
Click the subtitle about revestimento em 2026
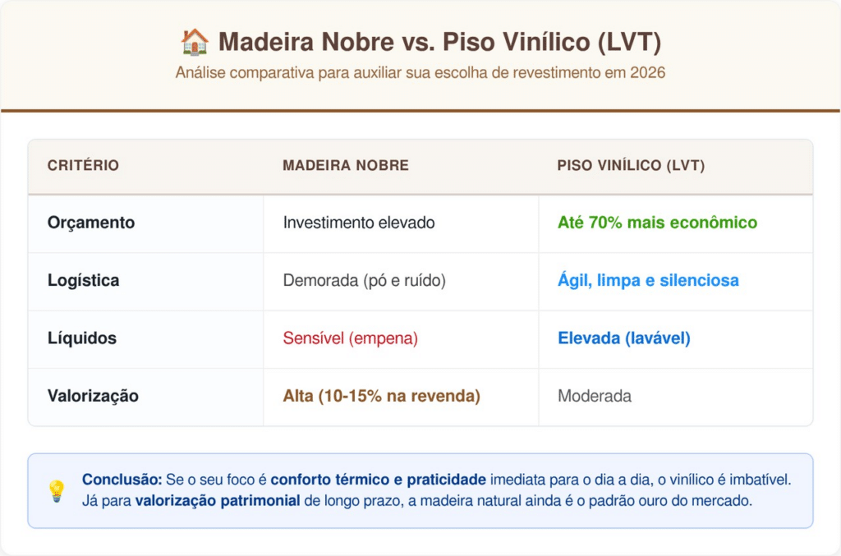[420, 72]
